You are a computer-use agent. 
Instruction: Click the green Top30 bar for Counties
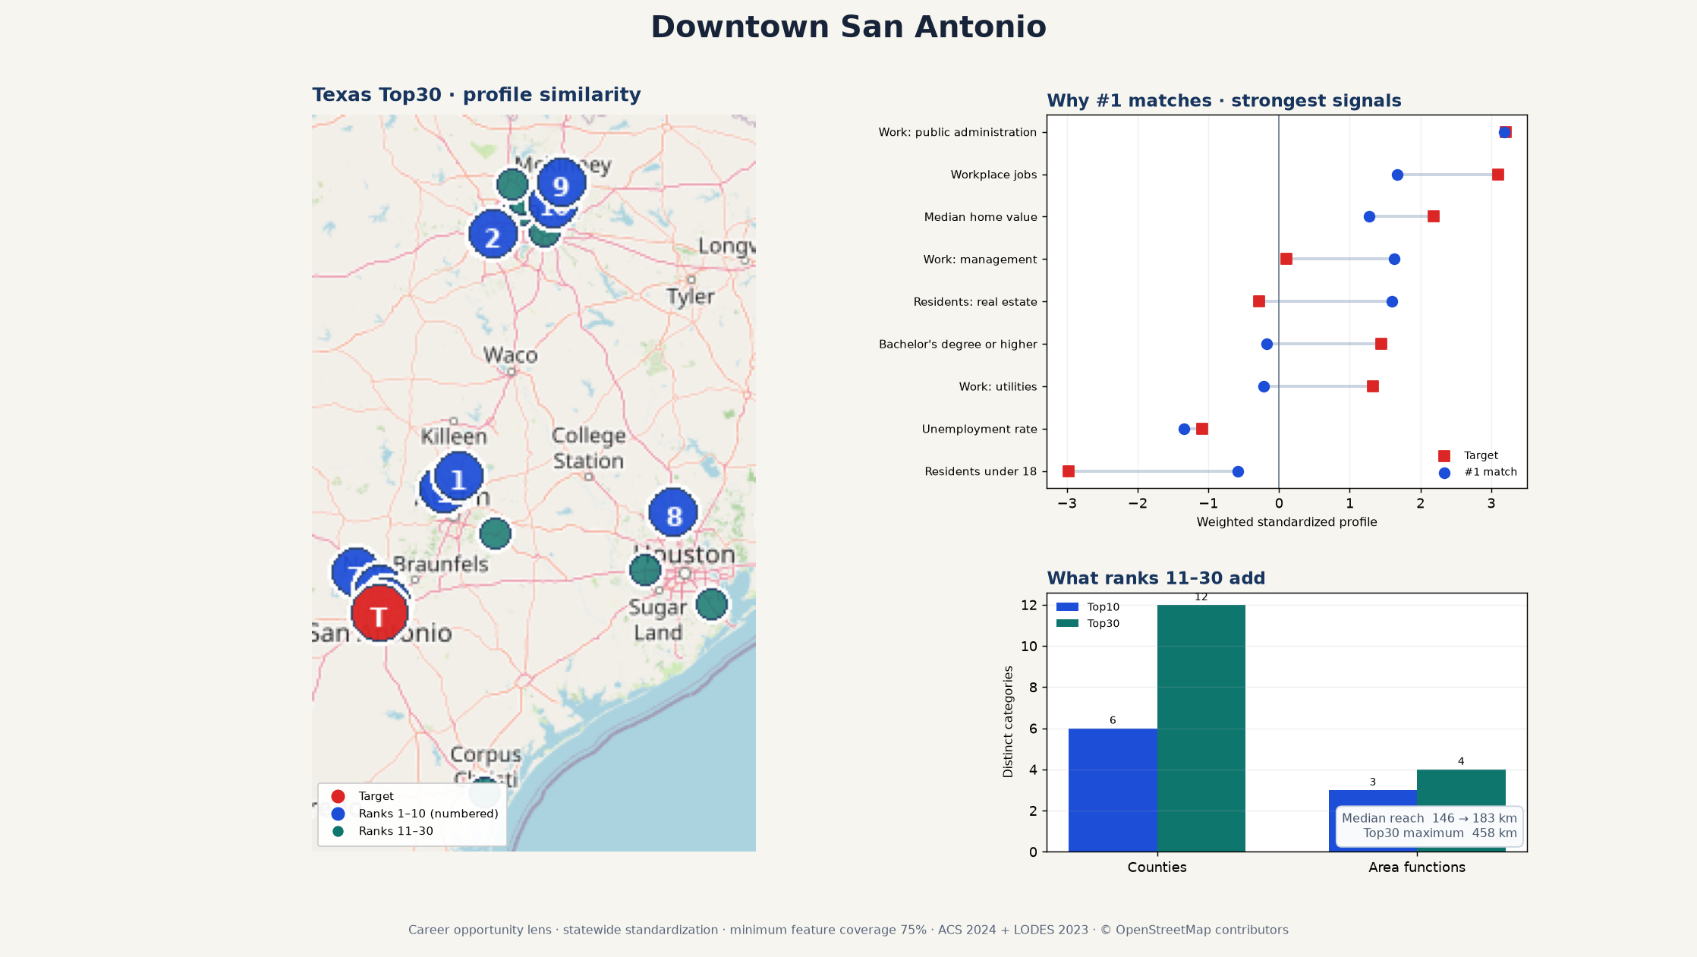(1201, 729)
